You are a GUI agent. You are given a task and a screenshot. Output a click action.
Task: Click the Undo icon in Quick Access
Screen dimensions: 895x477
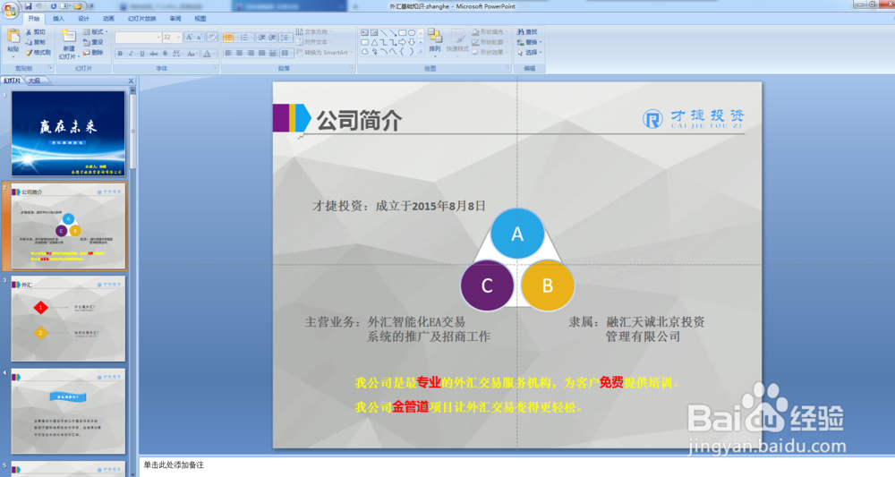click(x=39, y=6)
